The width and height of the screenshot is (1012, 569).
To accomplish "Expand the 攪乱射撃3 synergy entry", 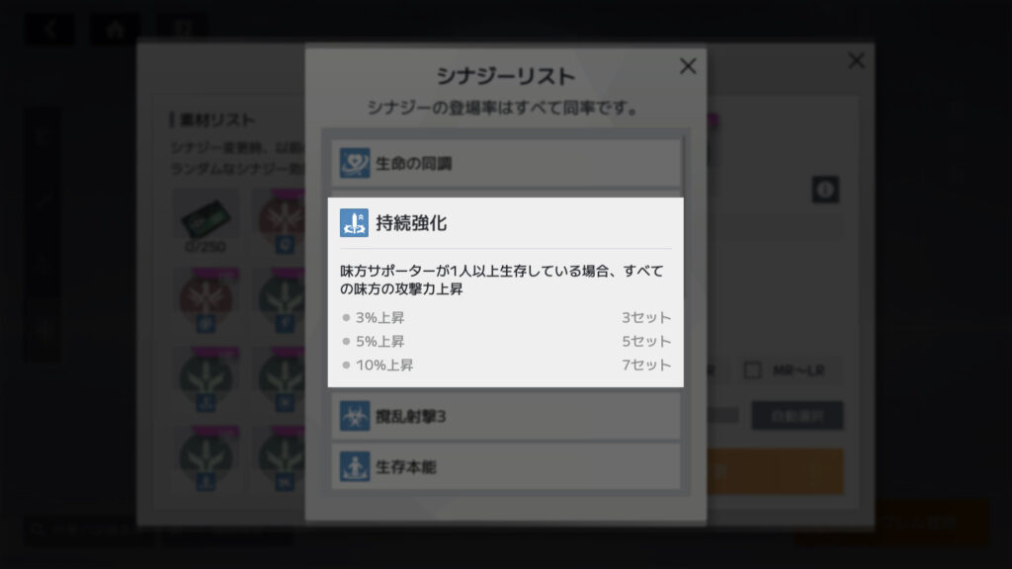I will click(506, 416).
